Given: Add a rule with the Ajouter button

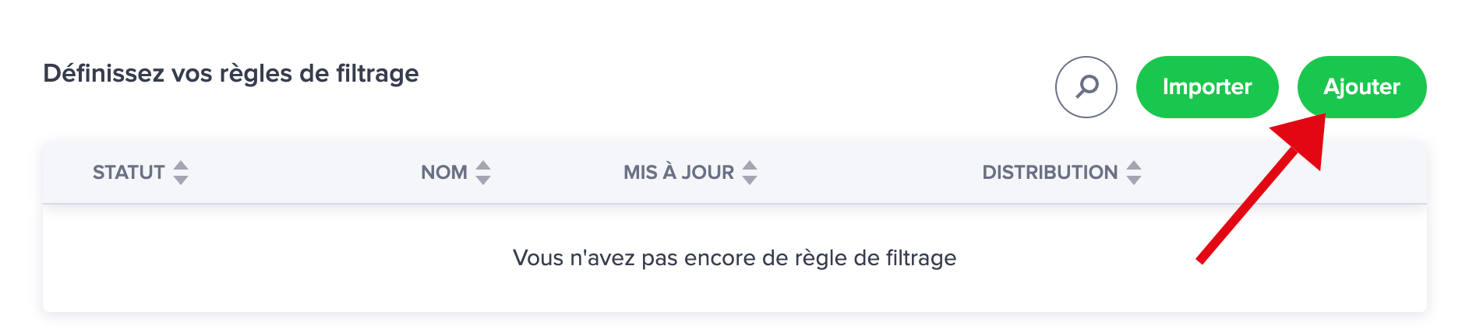Looking at the screenshot, I should click(1361, 87).
